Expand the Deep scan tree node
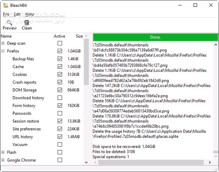 [3, 43]
